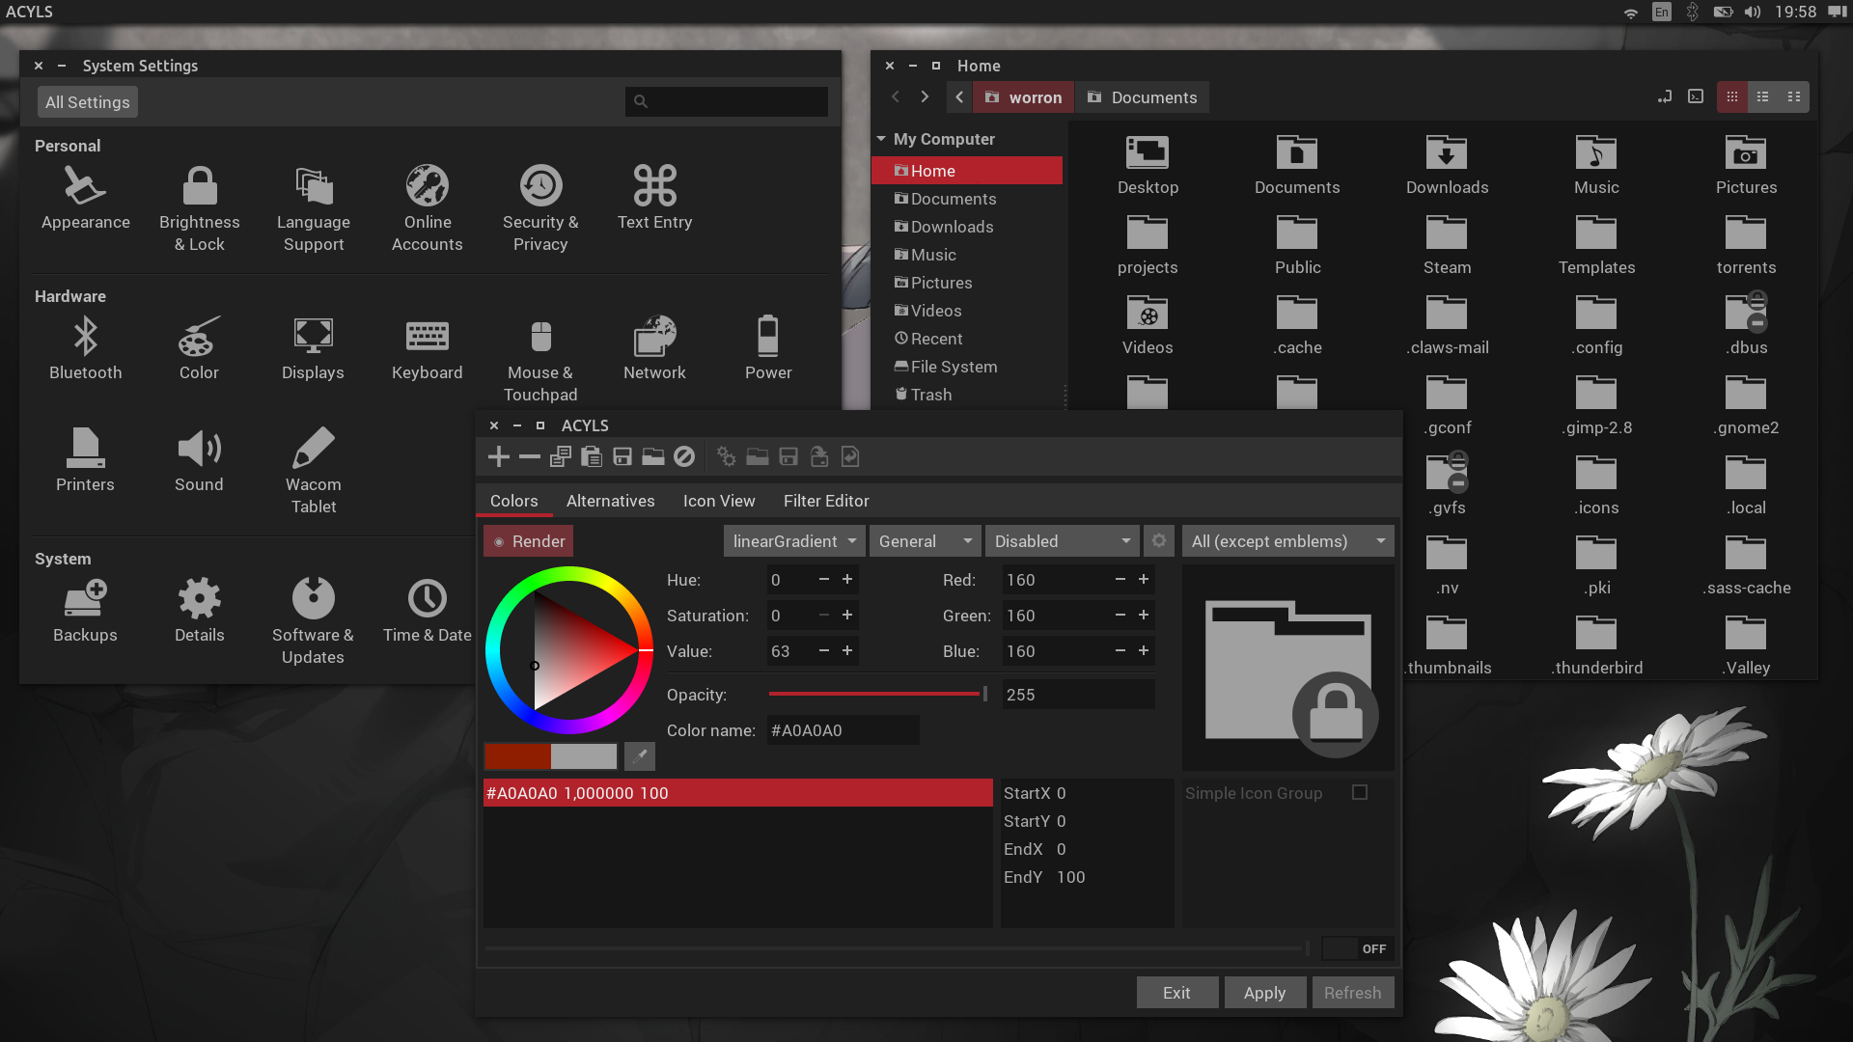Collapse the My Computer tree section
Screen dimensions: 1853x1042
(881, 139)
